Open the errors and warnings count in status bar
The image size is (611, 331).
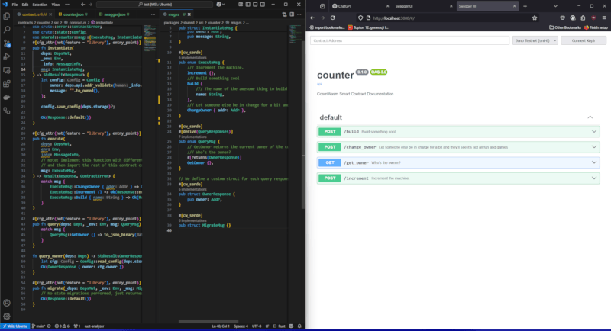point(63,326)
